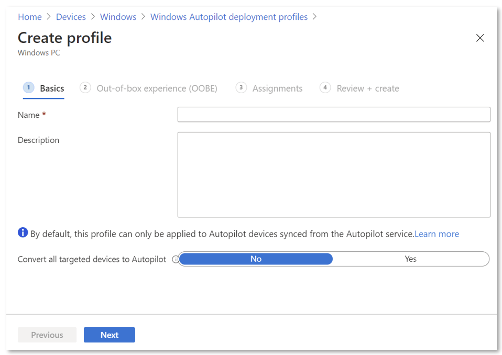Switch to the Assignments tab
Viewport: 502px width, 355px height.
click(277, 88)
